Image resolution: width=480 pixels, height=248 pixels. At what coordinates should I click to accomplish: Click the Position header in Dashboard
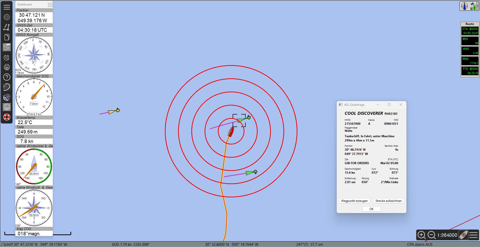tap(34, 10)
